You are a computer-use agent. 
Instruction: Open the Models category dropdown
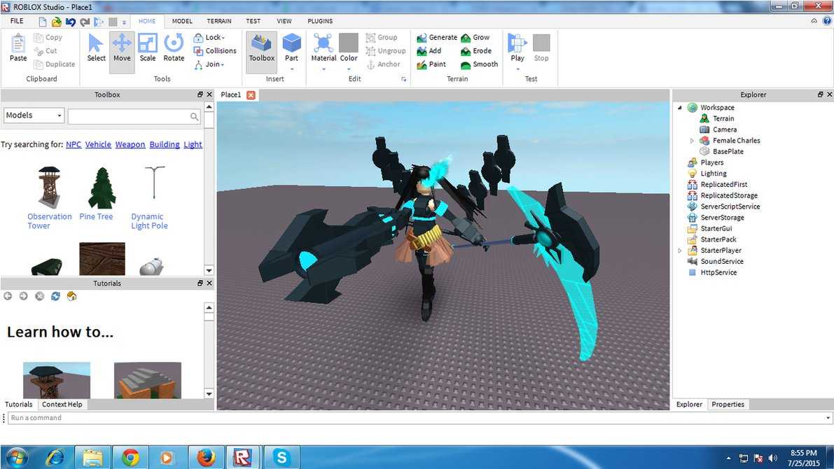pyautogui.click(x=34, y=115)
